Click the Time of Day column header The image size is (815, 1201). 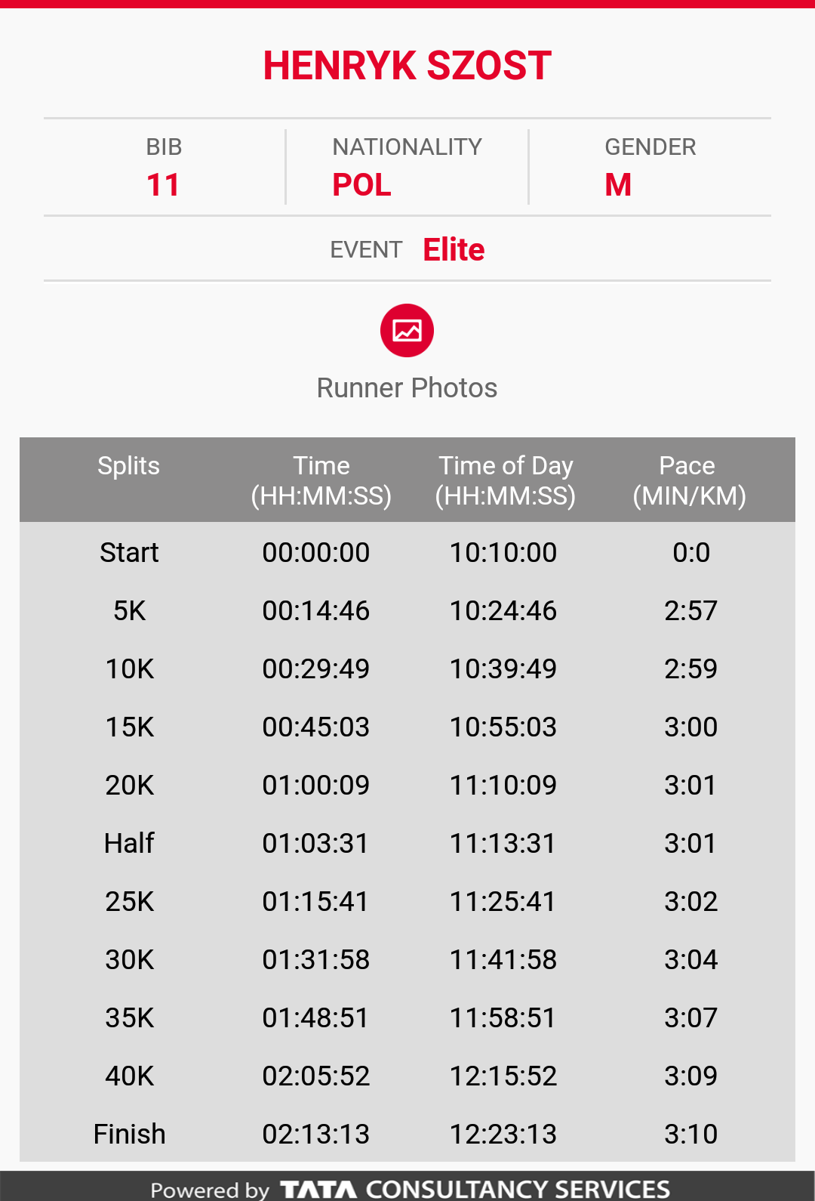pos(506,480)
